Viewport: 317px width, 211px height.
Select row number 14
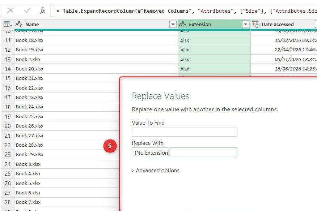[x=8, y=69]
